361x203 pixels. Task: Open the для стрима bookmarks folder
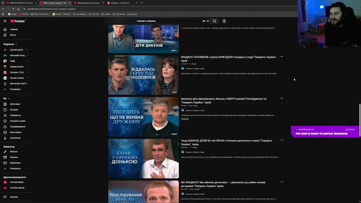pyautogui.click(x=119, y=14)
